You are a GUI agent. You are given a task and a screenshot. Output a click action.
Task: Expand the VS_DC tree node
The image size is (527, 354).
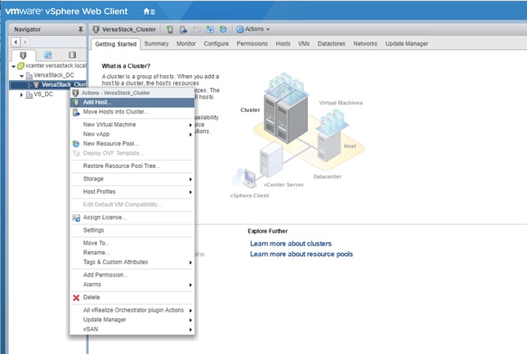21,95
